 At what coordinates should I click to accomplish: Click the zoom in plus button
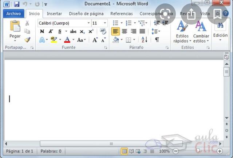coord(220,151)
